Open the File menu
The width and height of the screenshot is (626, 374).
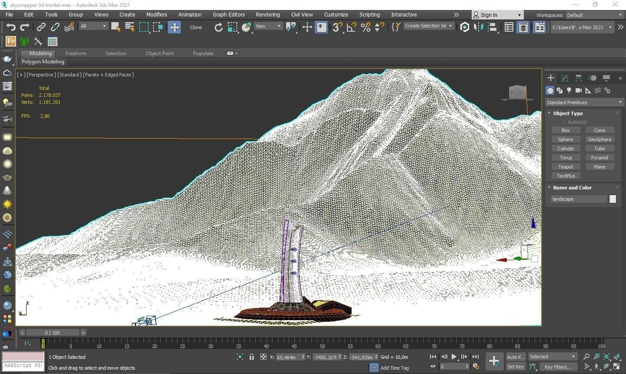[x=9, y=14]
